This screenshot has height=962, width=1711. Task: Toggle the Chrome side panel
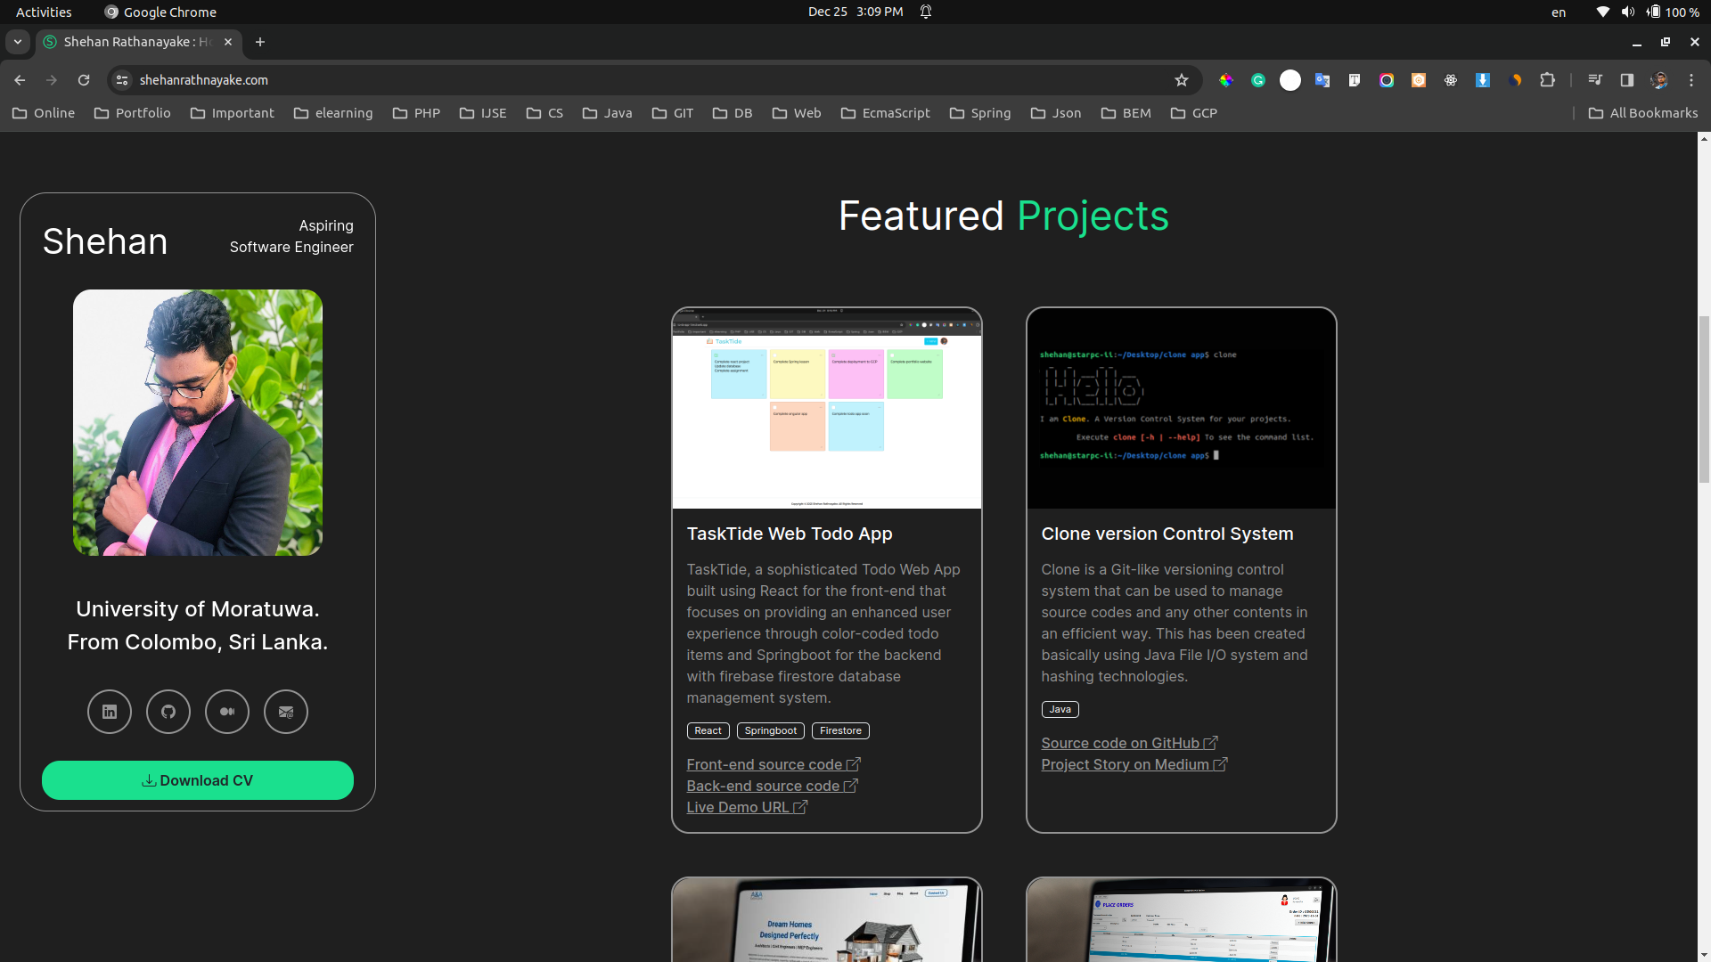[x=1627, y=80]
